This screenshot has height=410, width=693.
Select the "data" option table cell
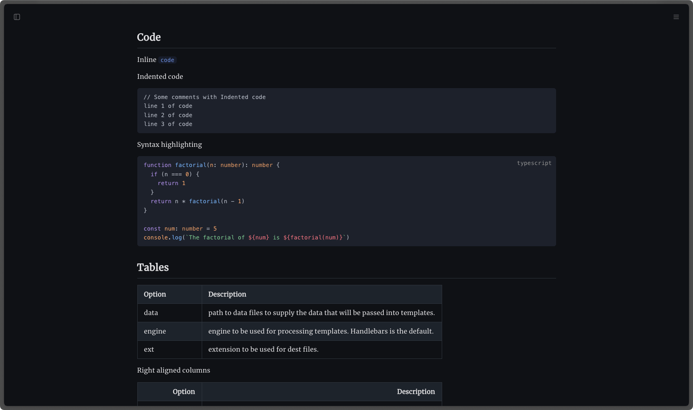click(151, 313)
